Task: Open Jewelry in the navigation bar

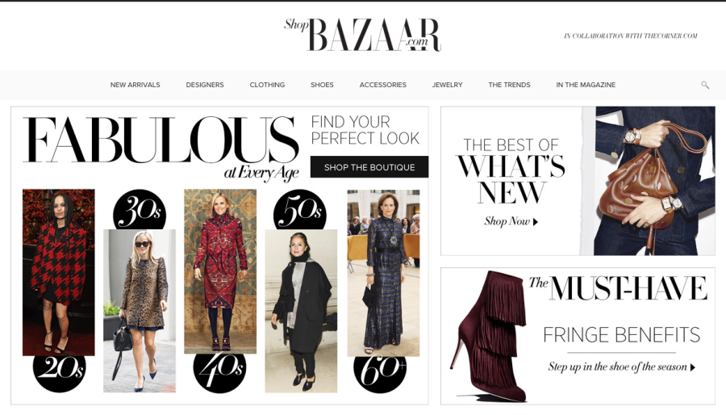Action: tap(447, 85)
